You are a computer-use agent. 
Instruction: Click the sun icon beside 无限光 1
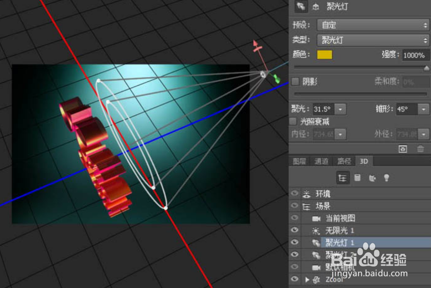tap(316, 231)
